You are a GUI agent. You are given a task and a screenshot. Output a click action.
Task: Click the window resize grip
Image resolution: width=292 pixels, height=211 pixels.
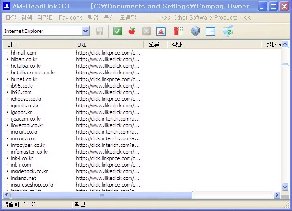point(286,205)
